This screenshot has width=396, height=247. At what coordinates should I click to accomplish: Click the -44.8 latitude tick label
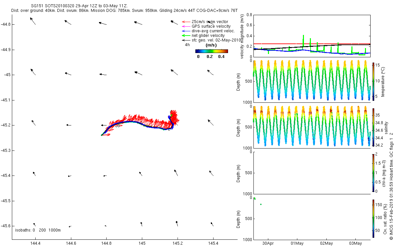point(6,24)
